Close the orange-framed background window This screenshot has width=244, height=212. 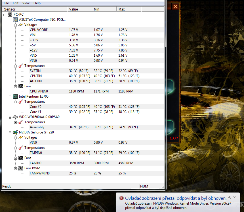coord(175,7)
